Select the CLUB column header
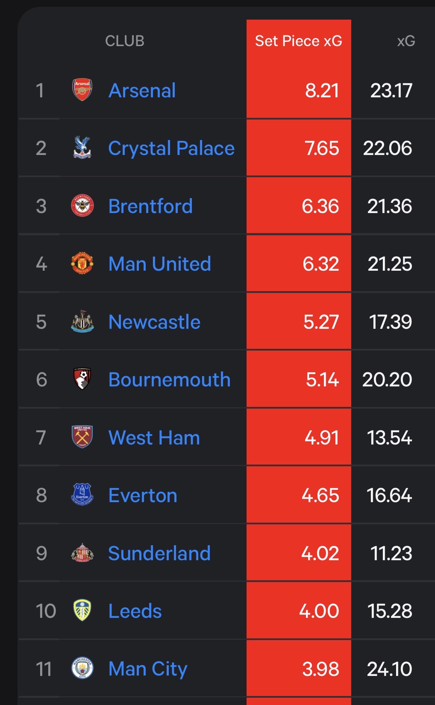This screenshot has width=435, height=705. [x=124, y=41]
